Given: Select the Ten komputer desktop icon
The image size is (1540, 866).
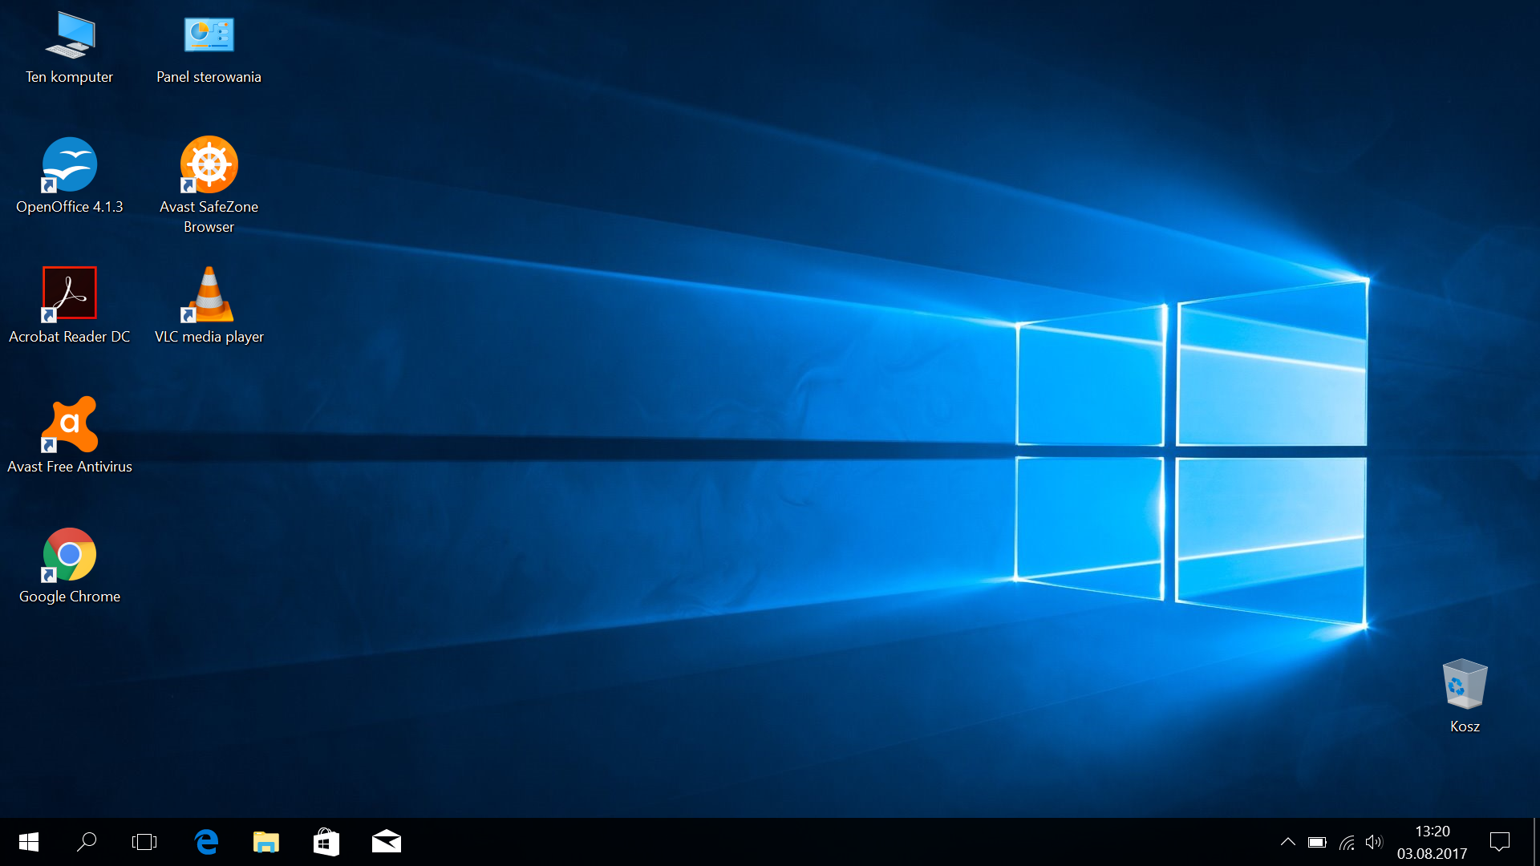Looking at the screenshot, I should (x=70, y=36).
